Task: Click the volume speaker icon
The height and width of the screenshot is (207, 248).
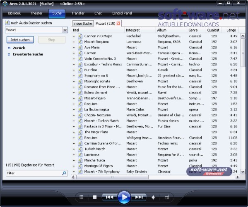Action: [x=154, y=197]
